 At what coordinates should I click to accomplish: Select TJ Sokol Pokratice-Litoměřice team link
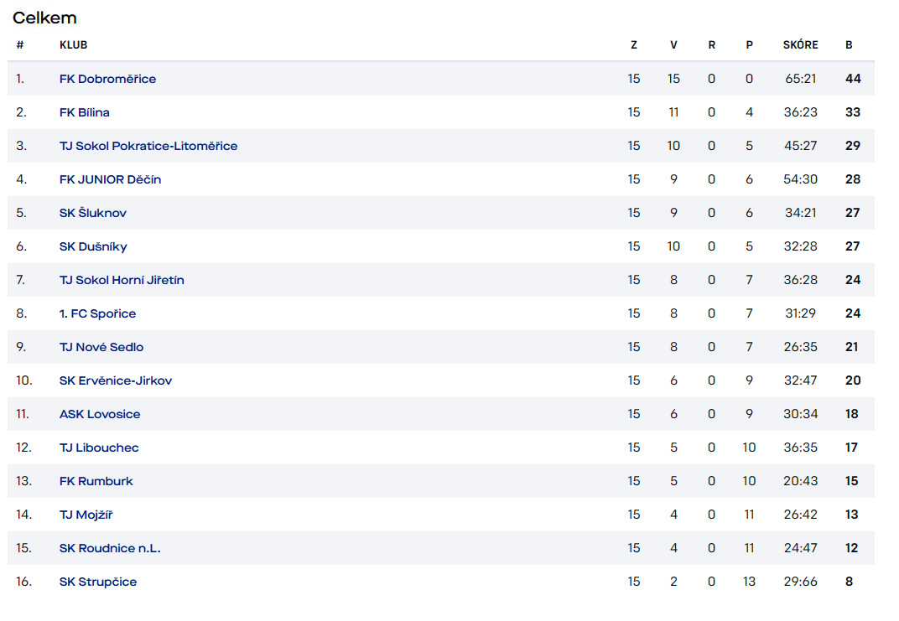(148, 146)
